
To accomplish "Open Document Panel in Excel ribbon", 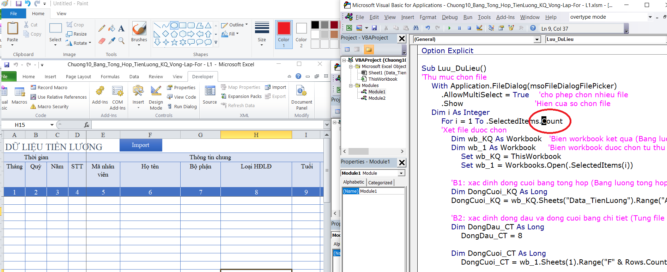I will [x=302, y=98].
